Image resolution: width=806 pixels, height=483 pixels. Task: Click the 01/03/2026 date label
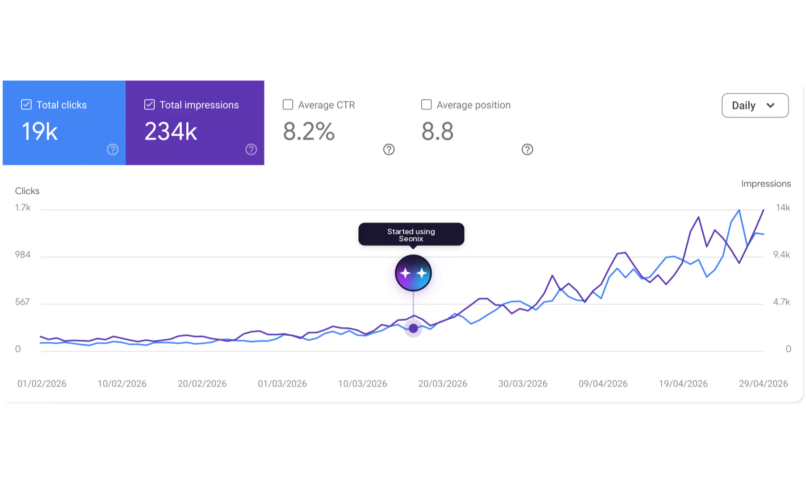click(282, 384)
